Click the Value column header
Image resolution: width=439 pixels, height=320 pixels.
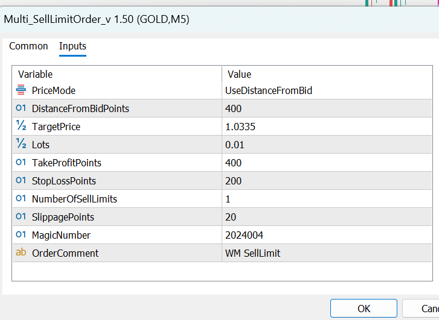click(239, 74)
